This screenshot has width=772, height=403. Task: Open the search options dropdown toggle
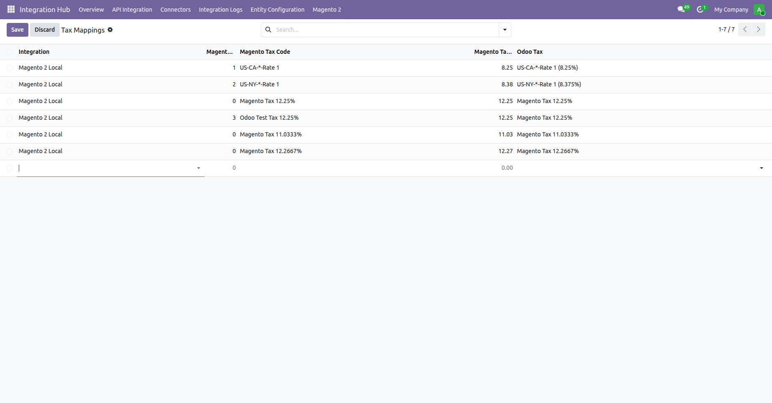point(505,30)
